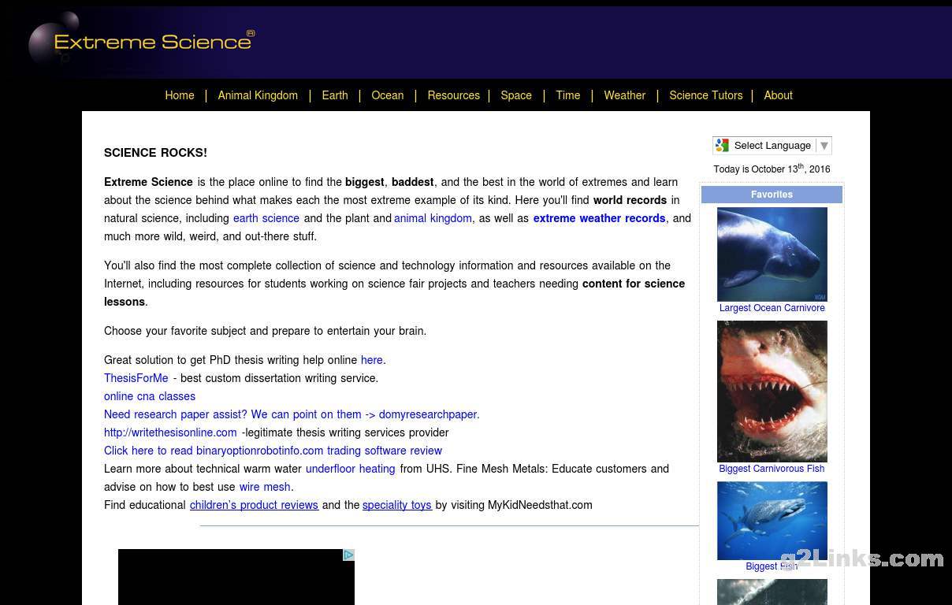952x605 pixels.
Task: Click the whale shark Biggest Fish image
Action: click(772, 520)
